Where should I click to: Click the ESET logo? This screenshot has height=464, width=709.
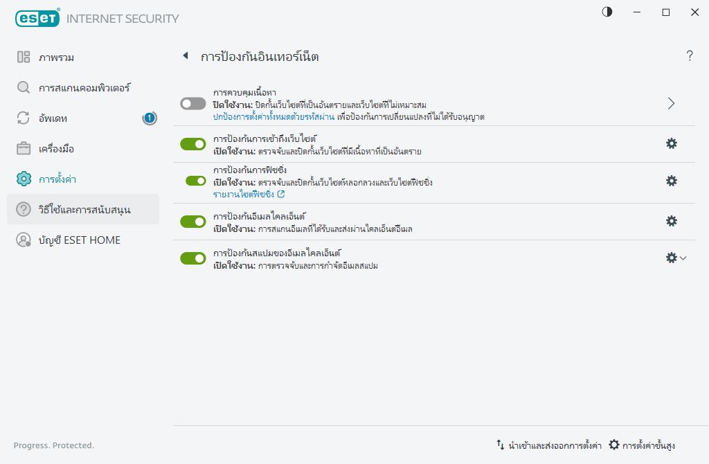pos(37,19)
